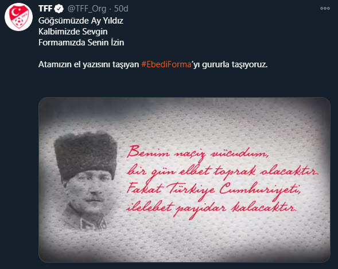Click handwritten line 'bir gün elbet toprak olacaktır.'
Screen dimensions: 338x269
coord(223,172)
